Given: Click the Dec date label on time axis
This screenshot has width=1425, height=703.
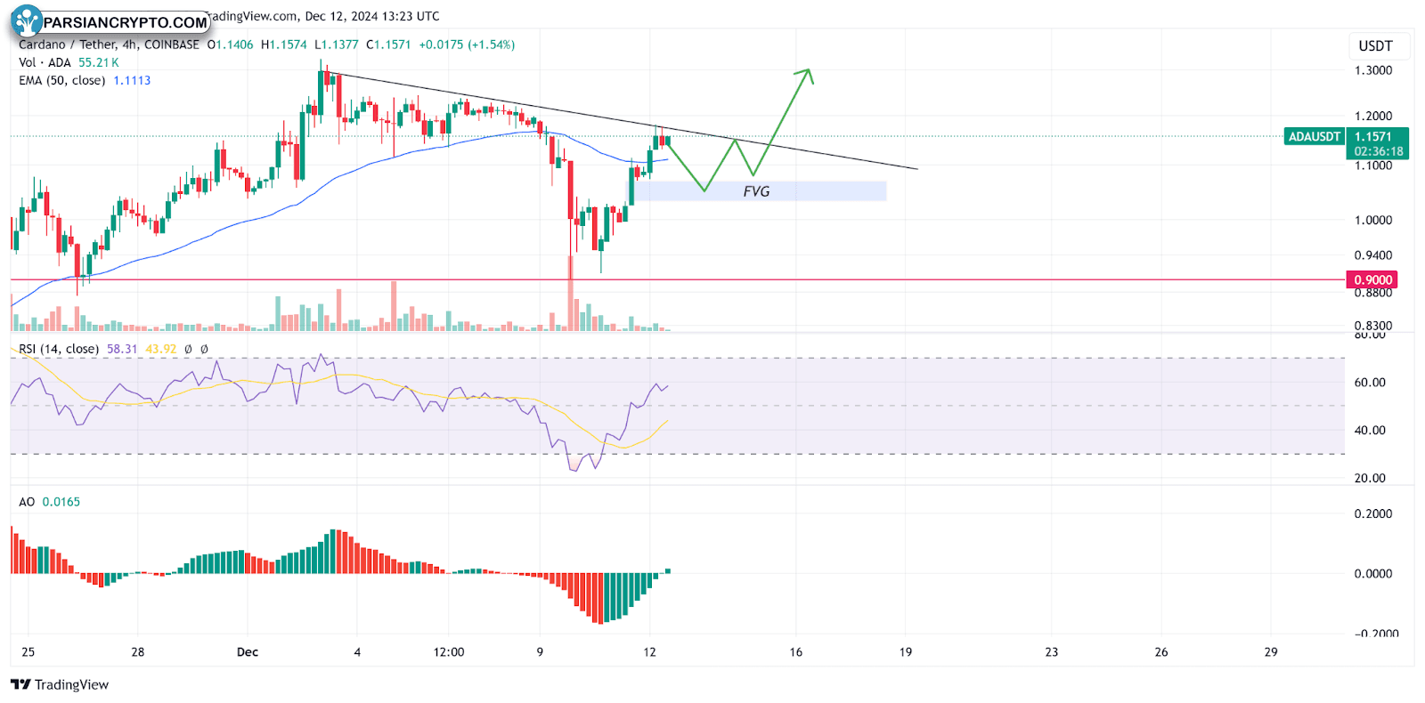Looking at the screenshot, I should (248, 652).
